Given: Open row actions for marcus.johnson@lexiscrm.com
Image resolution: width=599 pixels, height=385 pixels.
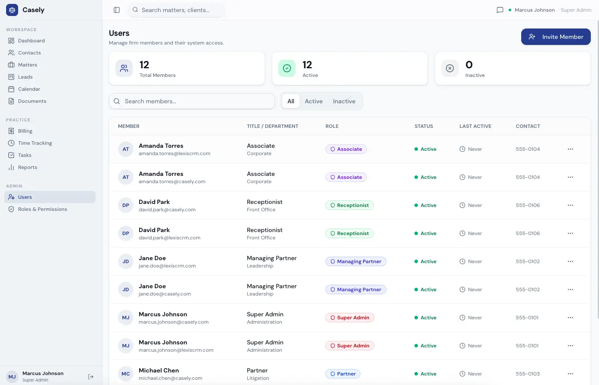Looking at the screenshot, I should click(570, 346).
